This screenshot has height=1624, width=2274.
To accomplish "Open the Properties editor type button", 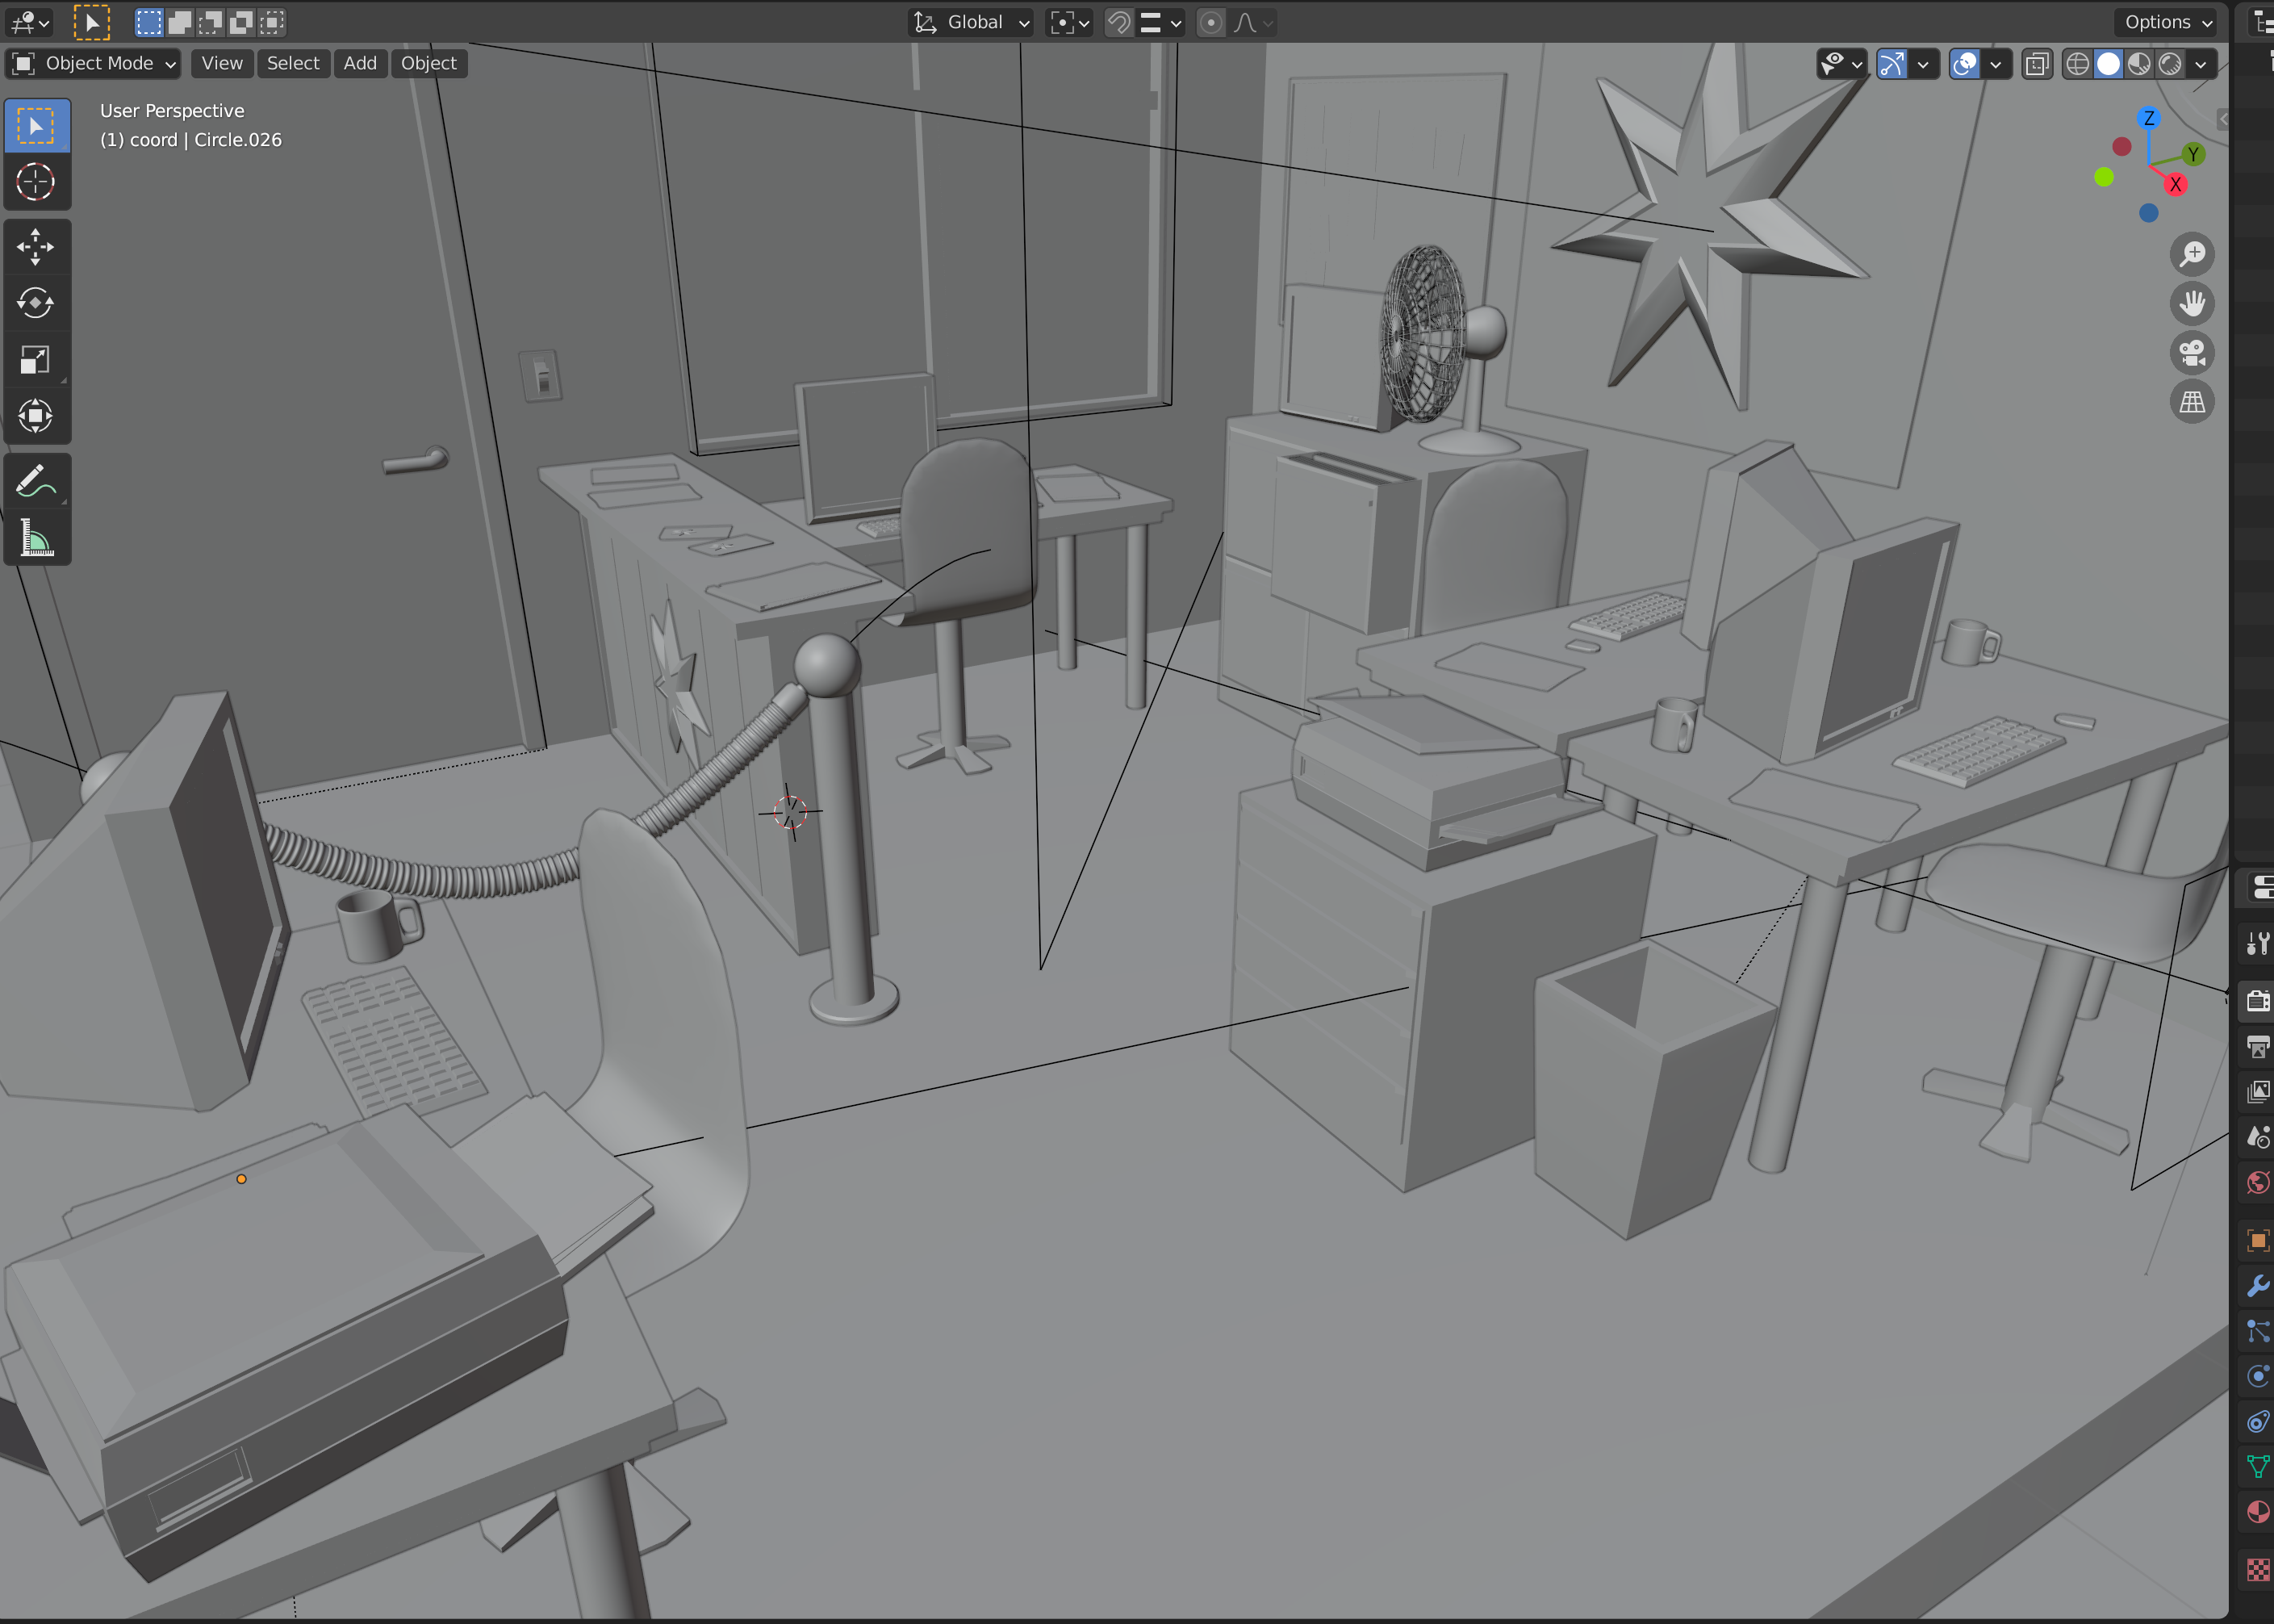I will click(2260, 887).
